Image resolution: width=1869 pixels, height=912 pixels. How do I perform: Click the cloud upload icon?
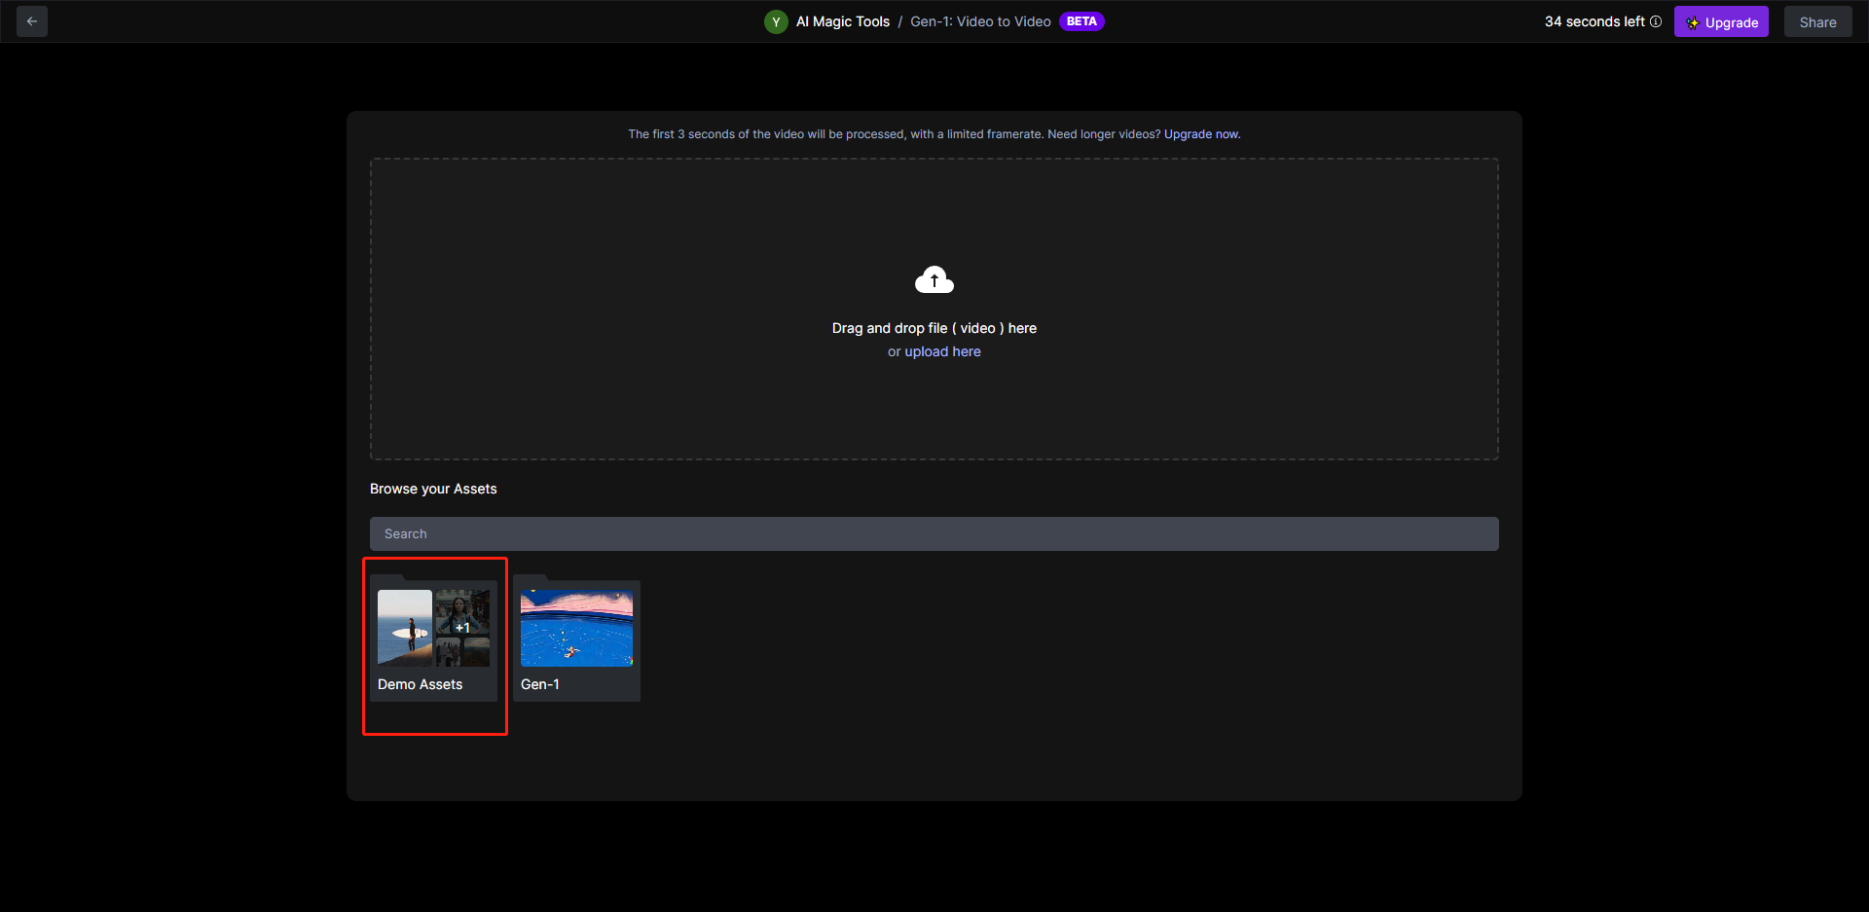934,280
